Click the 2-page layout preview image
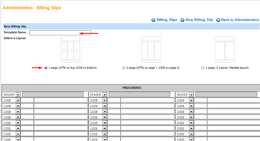Viewport: 260px width, 141px height. coord(151,49)
